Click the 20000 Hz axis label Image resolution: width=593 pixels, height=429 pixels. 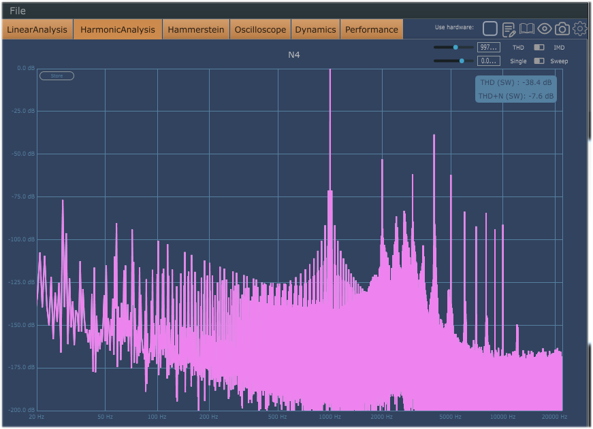click(x=554, y=417)
